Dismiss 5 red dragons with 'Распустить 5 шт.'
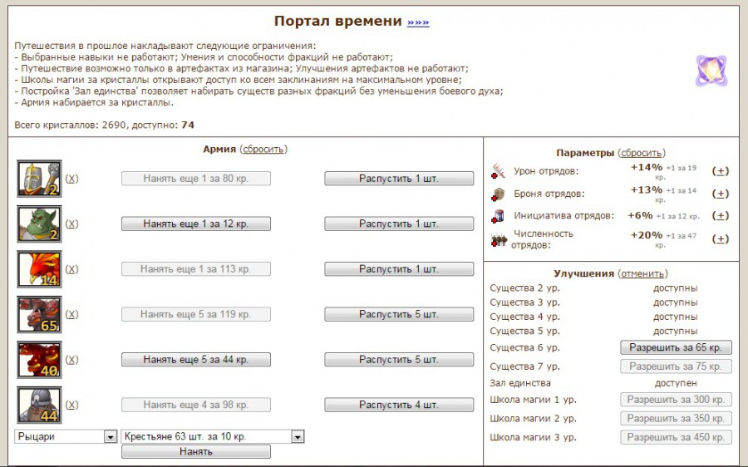The image size is (748, 467). click(x=399, y=360)
